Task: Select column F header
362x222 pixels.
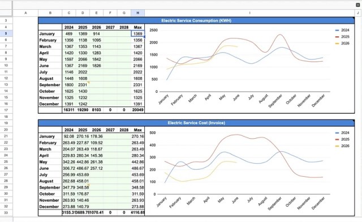Action: pos(110,13)
